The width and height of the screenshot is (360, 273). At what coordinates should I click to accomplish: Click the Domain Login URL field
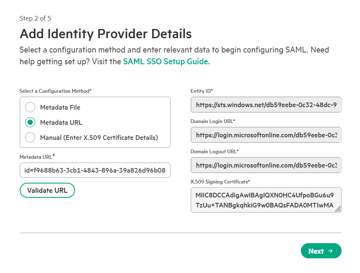click(x=266, y=135)
